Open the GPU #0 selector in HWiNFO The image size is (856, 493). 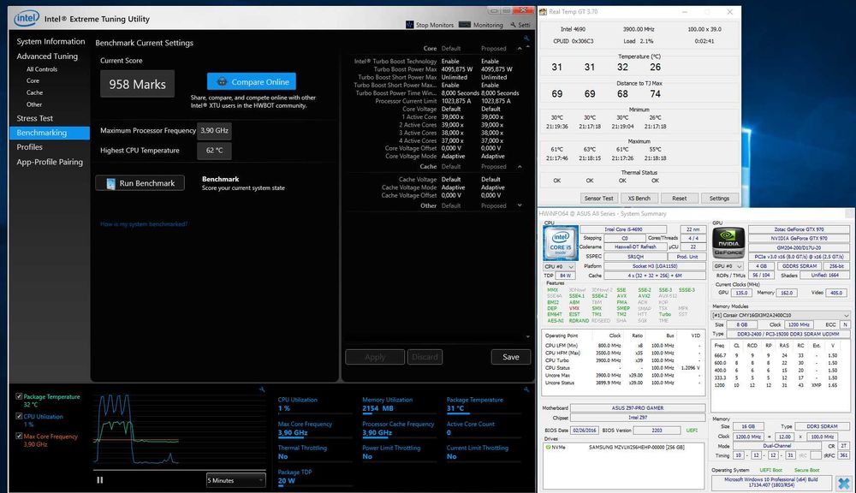click(728, 266)
